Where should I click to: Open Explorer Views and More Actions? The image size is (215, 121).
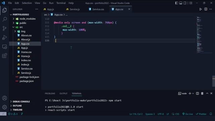click(37, 9)
